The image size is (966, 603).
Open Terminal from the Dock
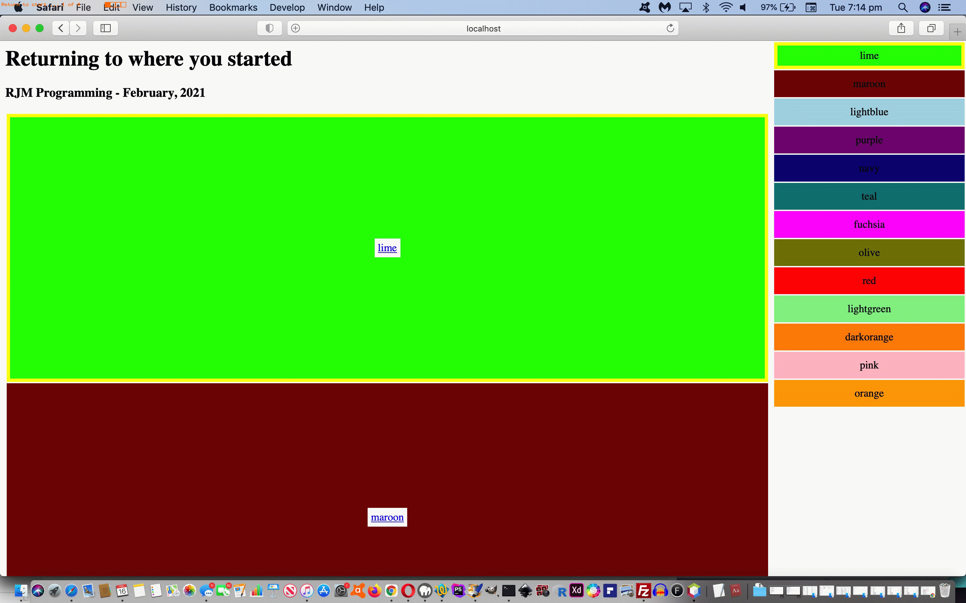pyautogui.click(x=508, y=591)
